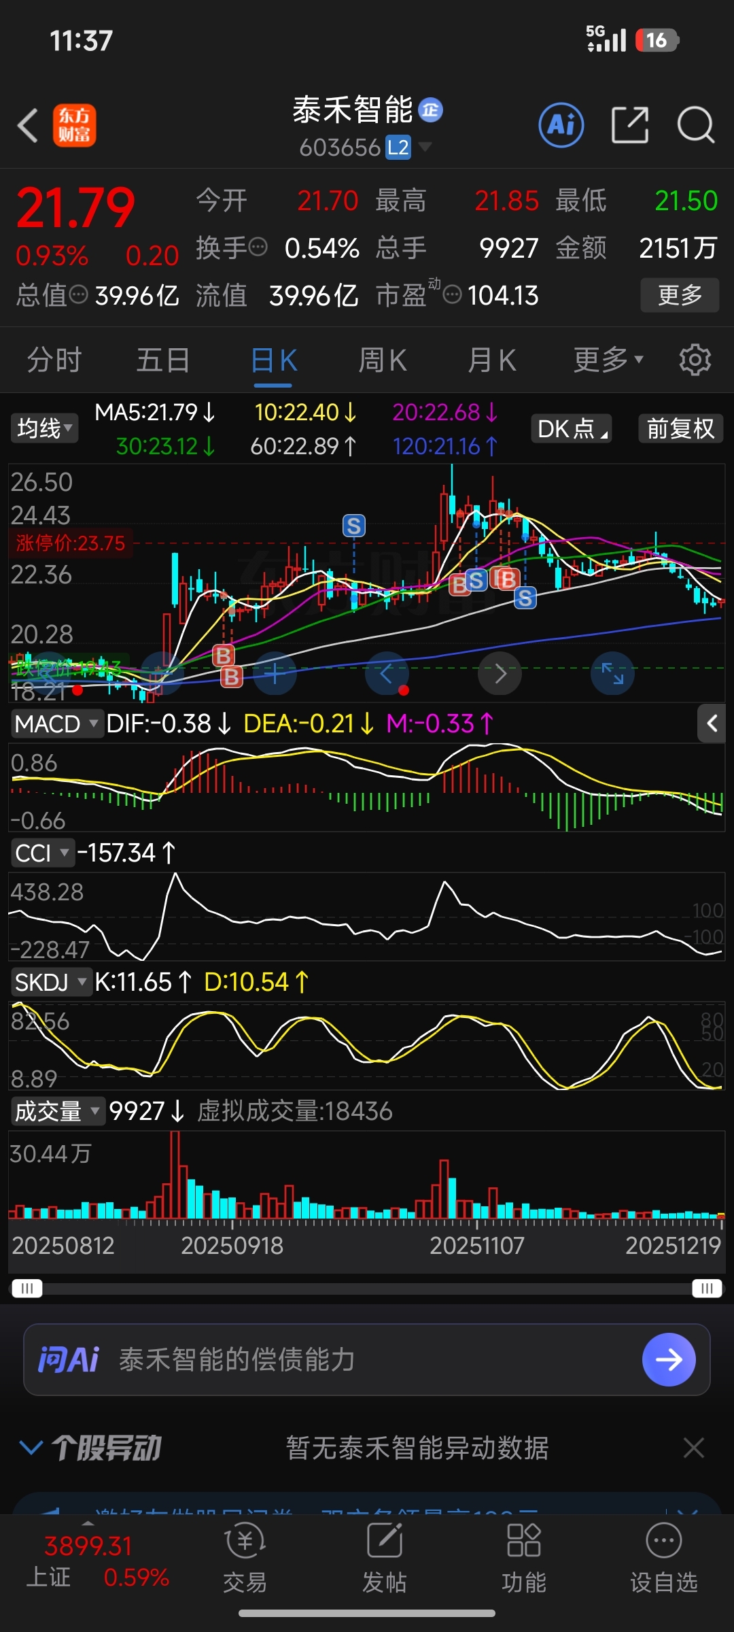The width and height of the screenshot is (734, 1632).
Task: Open the DK点 dropdown
Action: 571,428
